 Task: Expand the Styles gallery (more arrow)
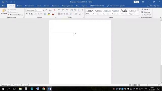tap(138, 14)
